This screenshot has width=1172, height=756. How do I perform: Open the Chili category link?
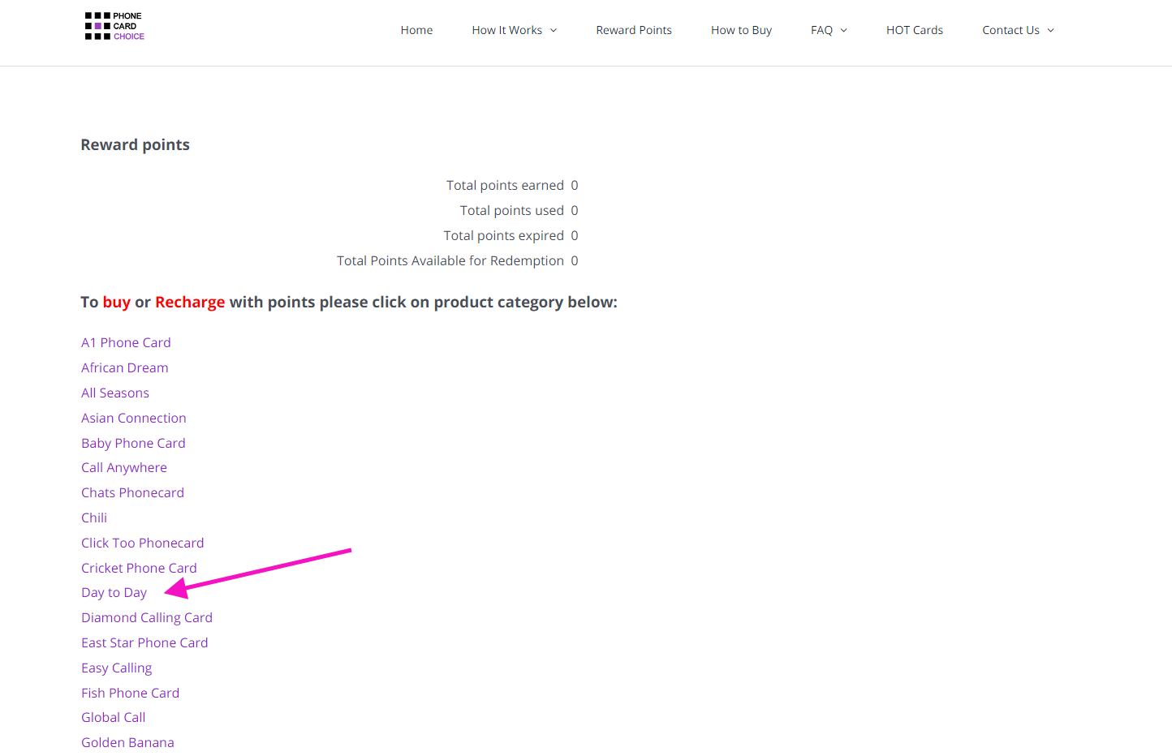coord(94,518)
